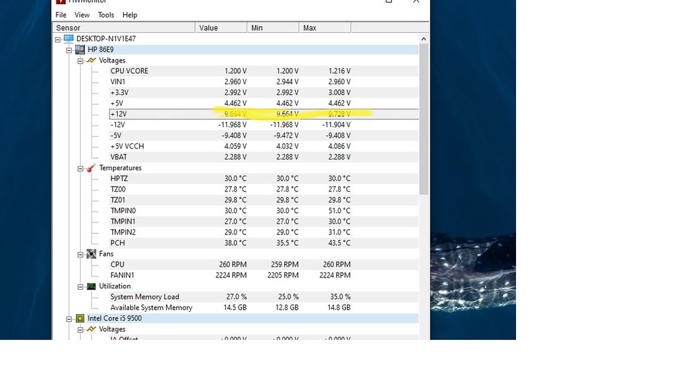688x387 pixels.
Task: Select the VBAT voltage row
Action: point(263,157)
